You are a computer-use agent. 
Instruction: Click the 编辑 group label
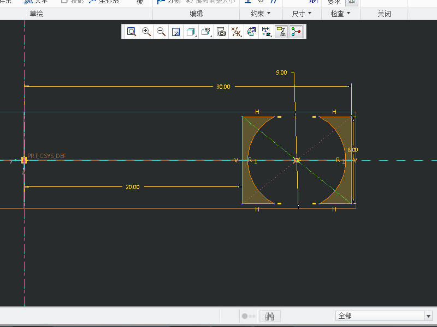[196, 14]
